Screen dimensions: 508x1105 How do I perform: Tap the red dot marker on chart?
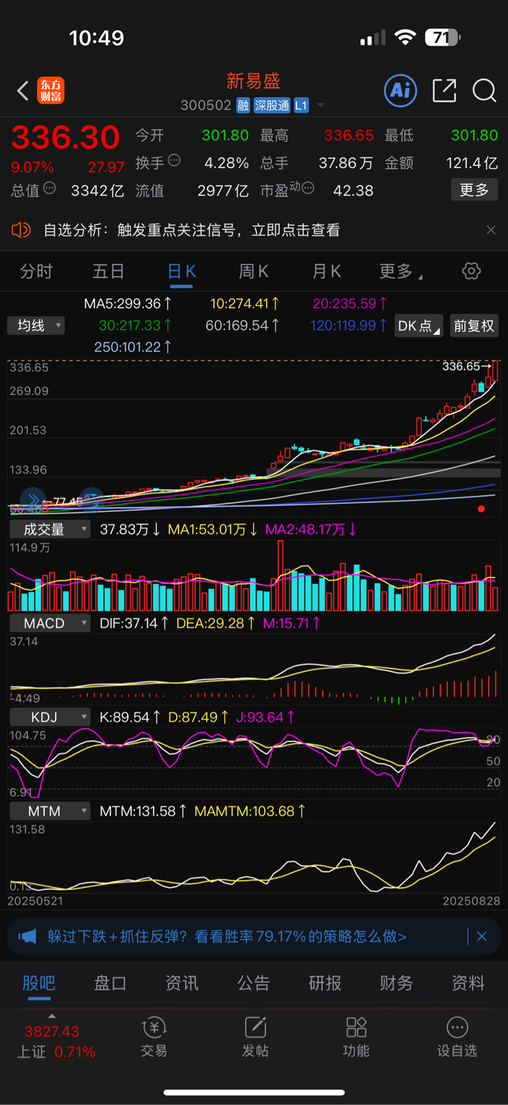(x=482, y=508)
